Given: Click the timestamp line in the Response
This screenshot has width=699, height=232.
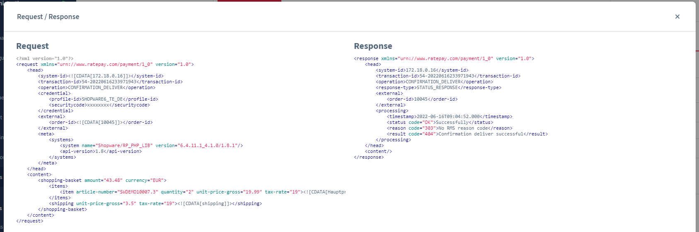Looking at the screenshot, I should 449,116.
